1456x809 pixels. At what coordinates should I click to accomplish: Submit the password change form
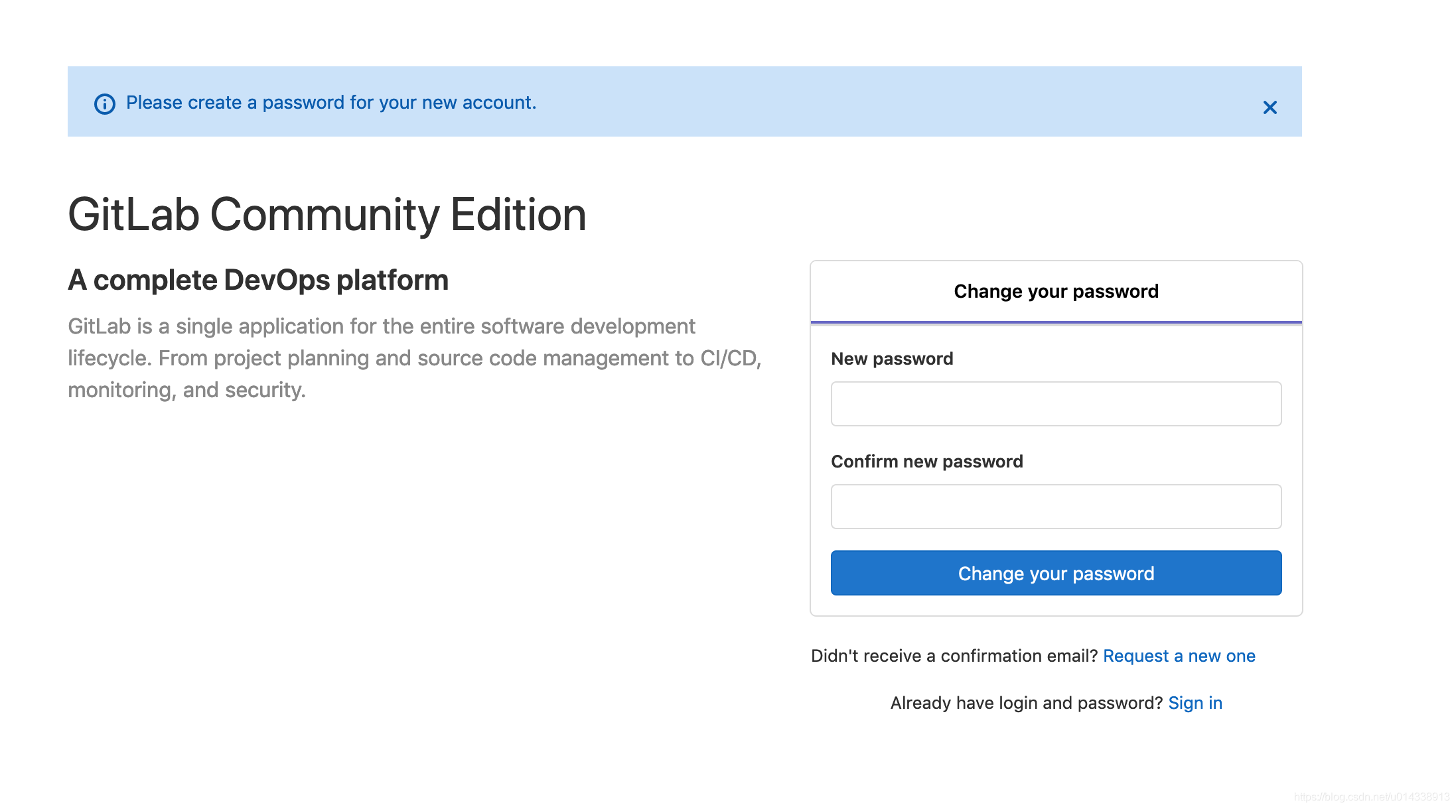1055,573
